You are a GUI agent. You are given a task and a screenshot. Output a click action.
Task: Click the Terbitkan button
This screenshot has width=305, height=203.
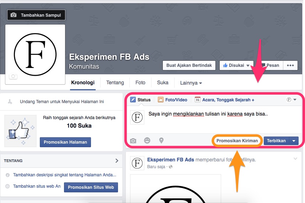277,140
